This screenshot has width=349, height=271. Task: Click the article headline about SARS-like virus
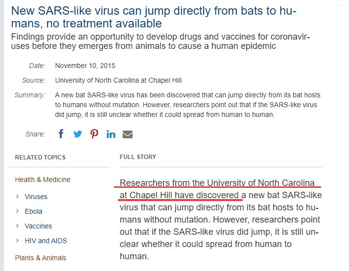pyautogui.click(x=154, y=17)
